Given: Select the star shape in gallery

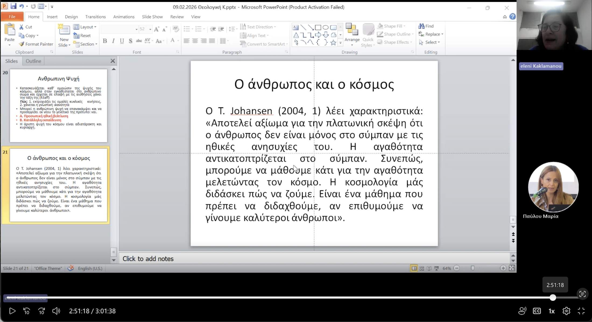Looking at the screenshot, I should click(333, 43).
